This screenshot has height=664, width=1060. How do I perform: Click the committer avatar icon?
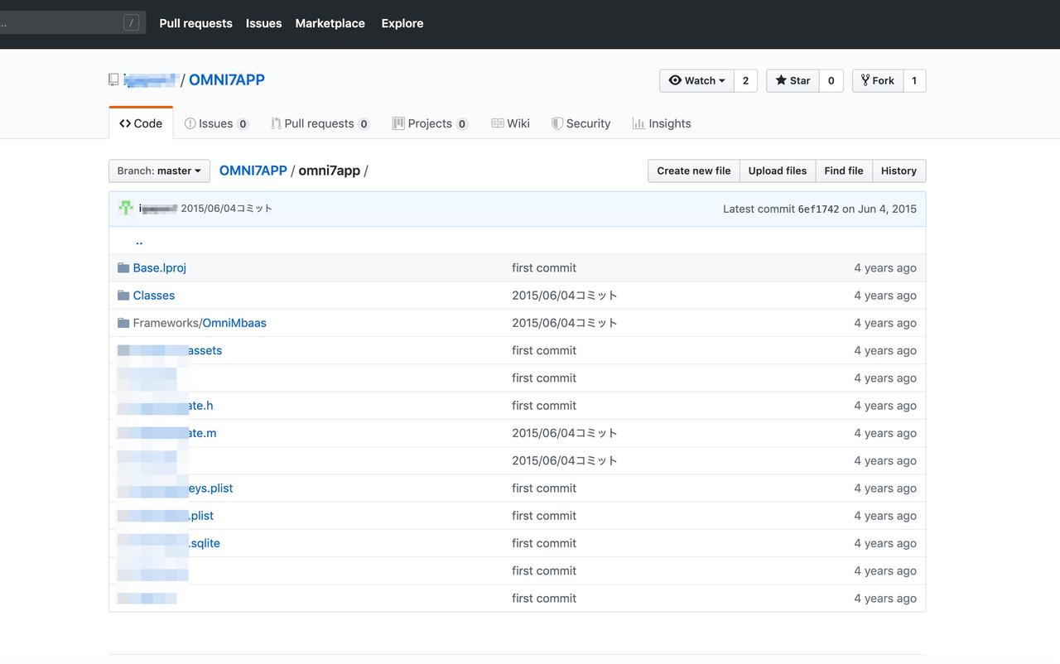(126, 209)
